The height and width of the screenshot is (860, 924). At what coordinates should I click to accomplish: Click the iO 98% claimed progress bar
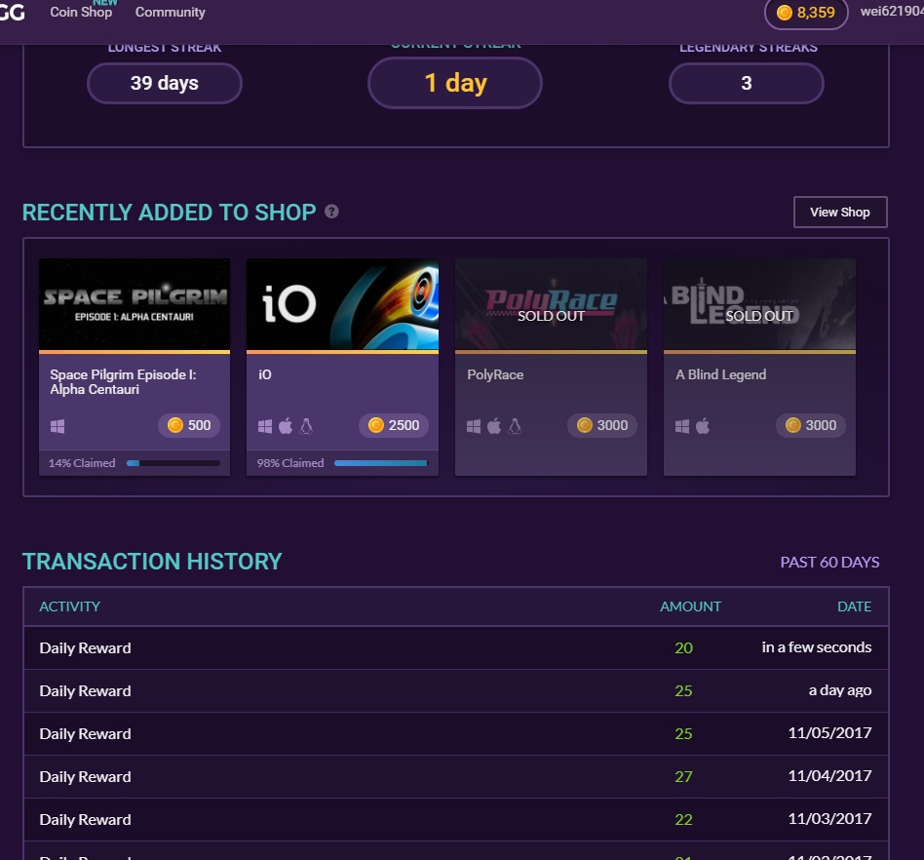(x=381, y=463)
